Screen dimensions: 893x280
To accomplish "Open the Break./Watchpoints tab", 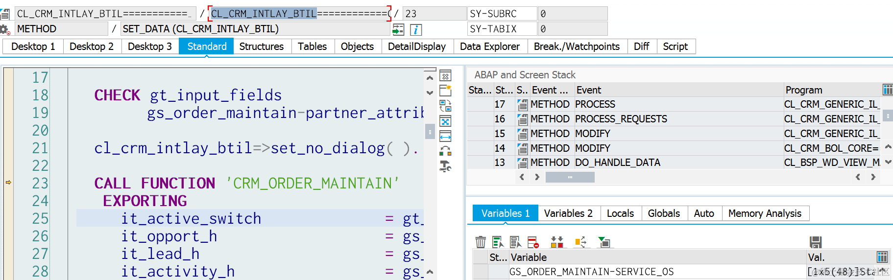I will click(577, 47).
